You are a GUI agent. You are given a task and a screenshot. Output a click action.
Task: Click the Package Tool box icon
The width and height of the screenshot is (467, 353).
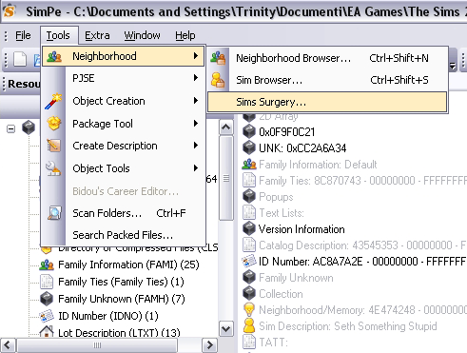[x=54, y=123]
